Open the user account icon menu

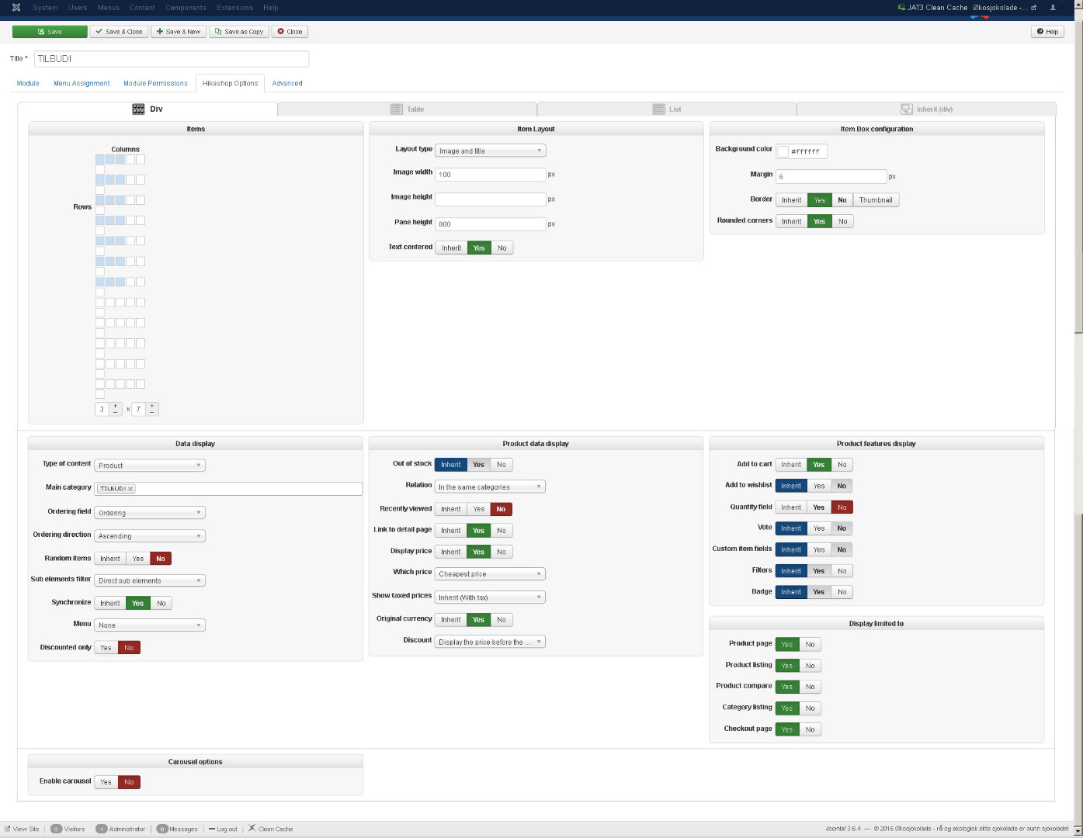coord(1053,8)
